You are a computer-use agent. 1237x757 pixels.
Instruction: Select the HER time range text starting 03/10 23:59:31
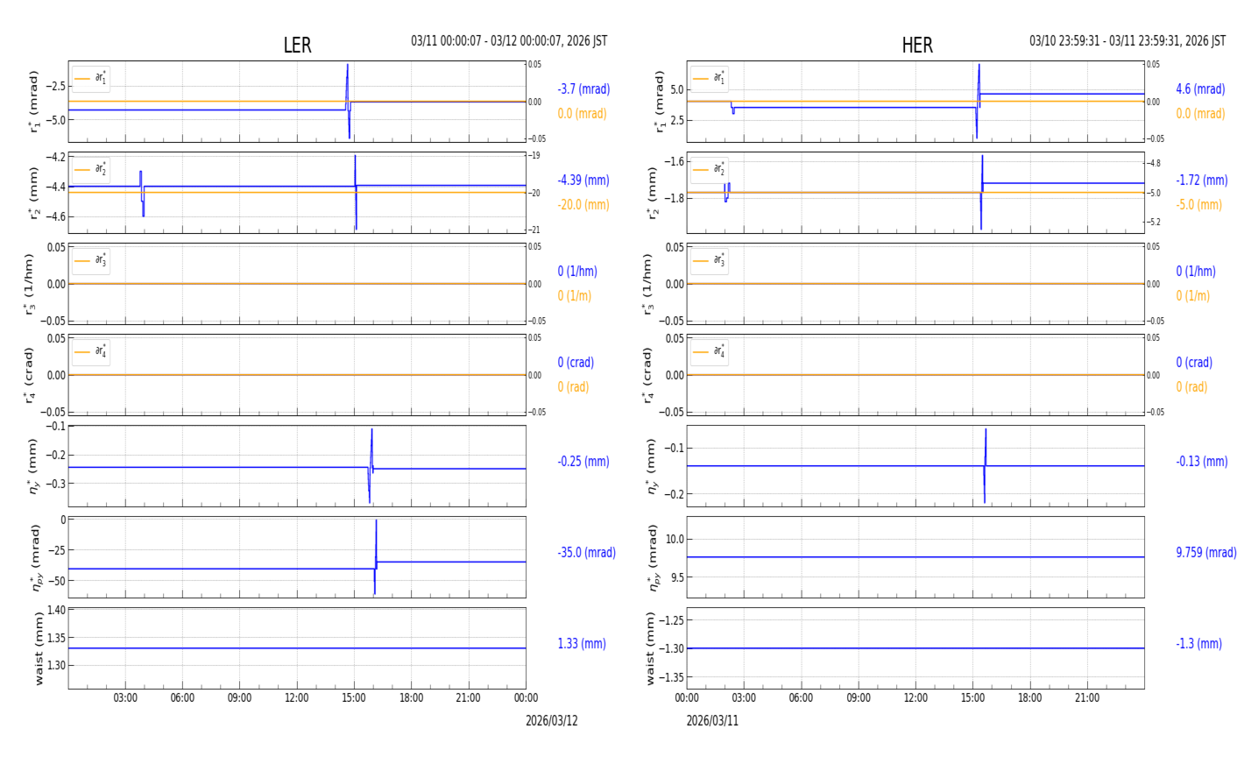[x=1127, y=41]
